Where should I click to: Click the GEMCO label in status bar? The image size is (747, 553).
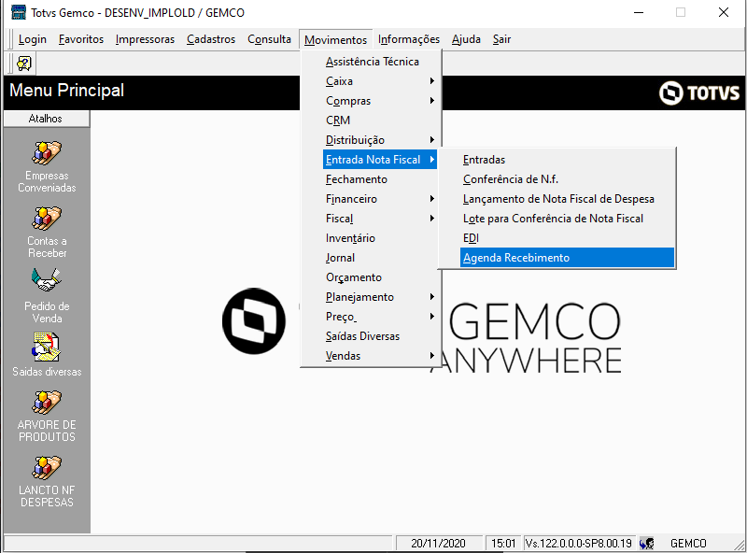pyautogui.click(x=688, y=543)
